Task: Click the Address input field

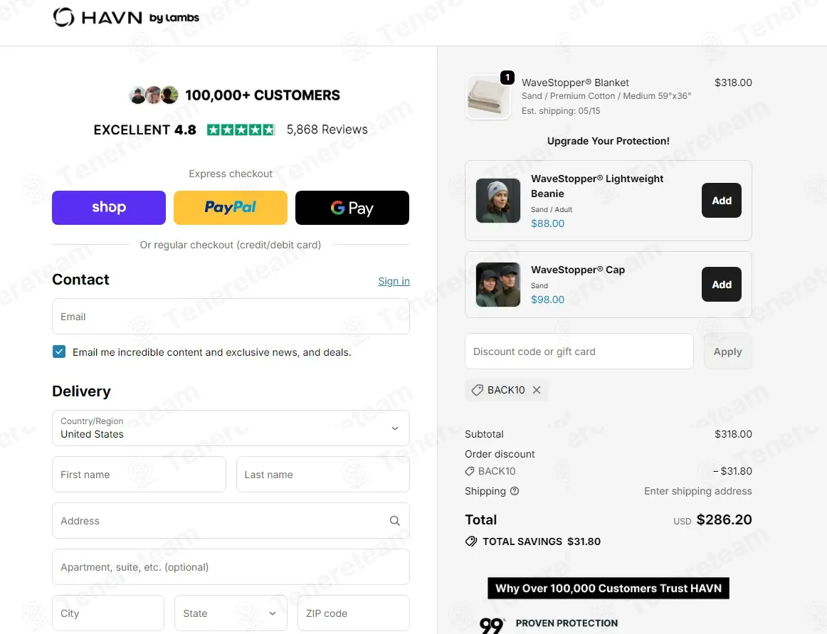Action: (x=231, y=521)
